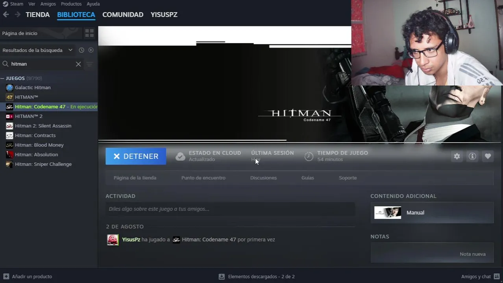Clear the search with the X icon
This screenshot has height=283, width=503.
78,64
